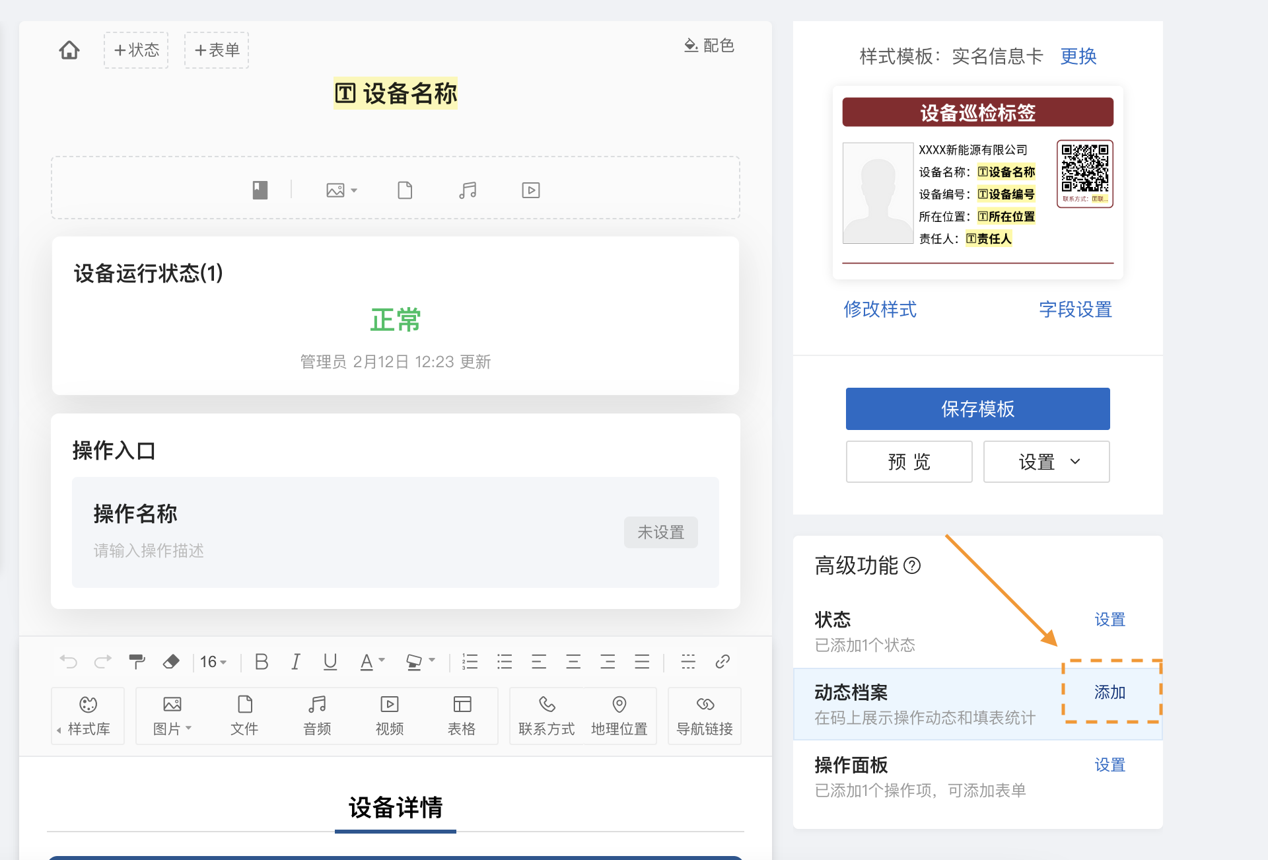This screenshot has height=860, width=1268.
Task: Click the undo arrow icon
Action: [x=68, y=661]
